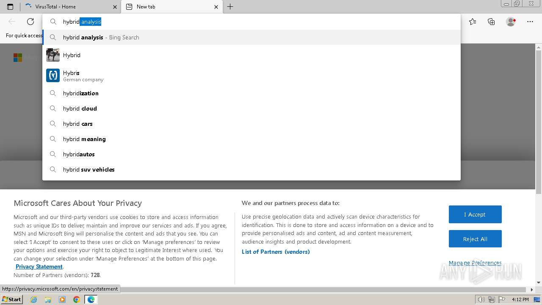Pick the hybrid suv vehicles suggestion
This screenshot has height=305, width=542.
[252, 169]
